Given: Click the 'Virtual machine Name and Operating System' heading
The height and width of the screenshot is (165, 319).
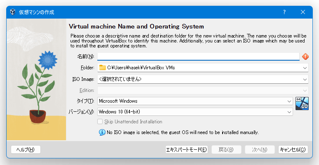Looking at the screenshot, I should coord(136,26).
